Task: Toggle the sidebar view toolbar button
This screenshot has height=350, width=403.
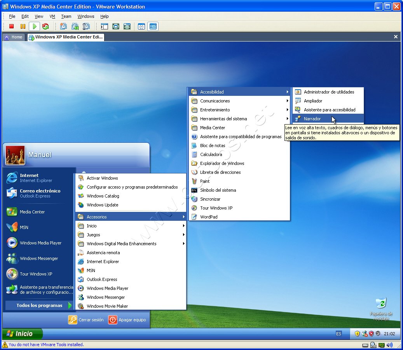Action: click(x=104, y=26)
